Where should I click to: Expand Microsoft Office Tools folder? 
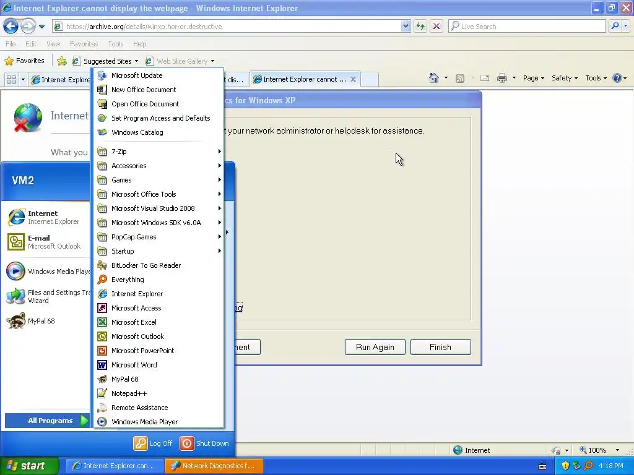tap(158, 194)
